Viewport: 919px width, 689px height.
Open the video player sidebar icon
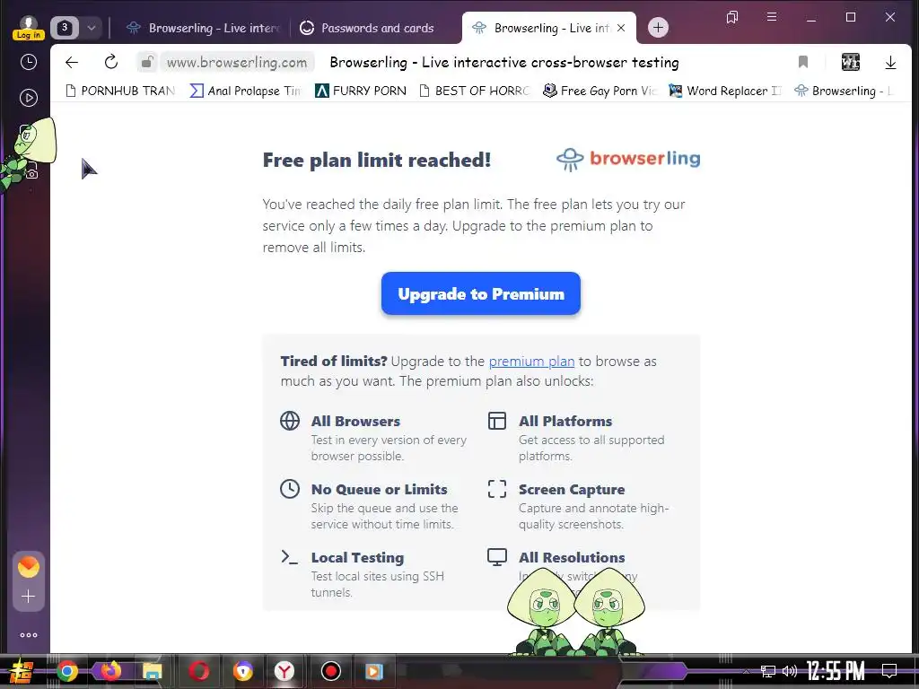[x=28, y=97]
